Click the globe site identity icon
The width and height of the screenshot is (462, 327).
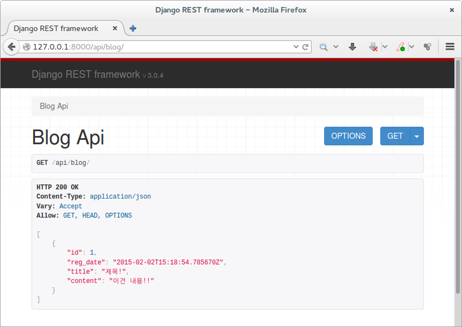26,47
